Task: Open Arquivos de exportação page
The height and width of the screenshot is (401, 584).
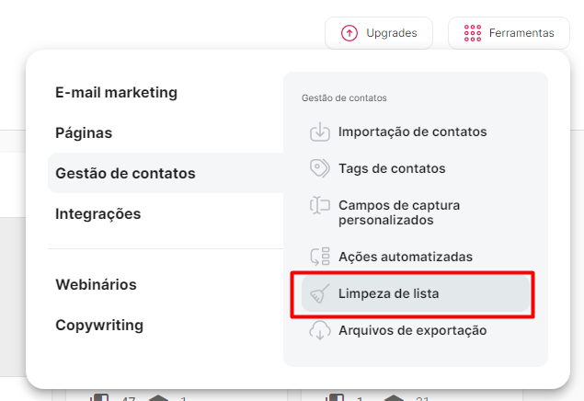Action: pos(412,330)
